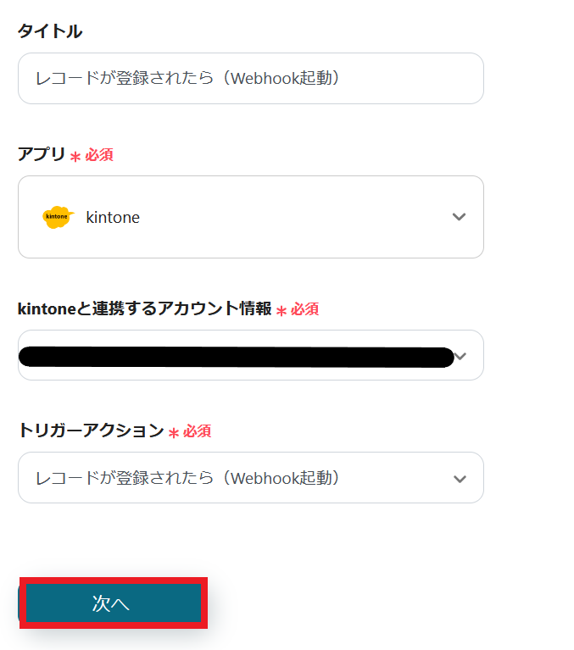Screen dimensions: 574x650
Task: Click the red asterisk next to アプリ
Action: pos(75,157)
